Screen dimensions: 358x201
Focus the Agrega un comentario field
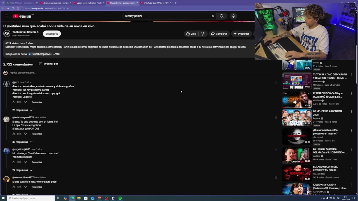143,73
